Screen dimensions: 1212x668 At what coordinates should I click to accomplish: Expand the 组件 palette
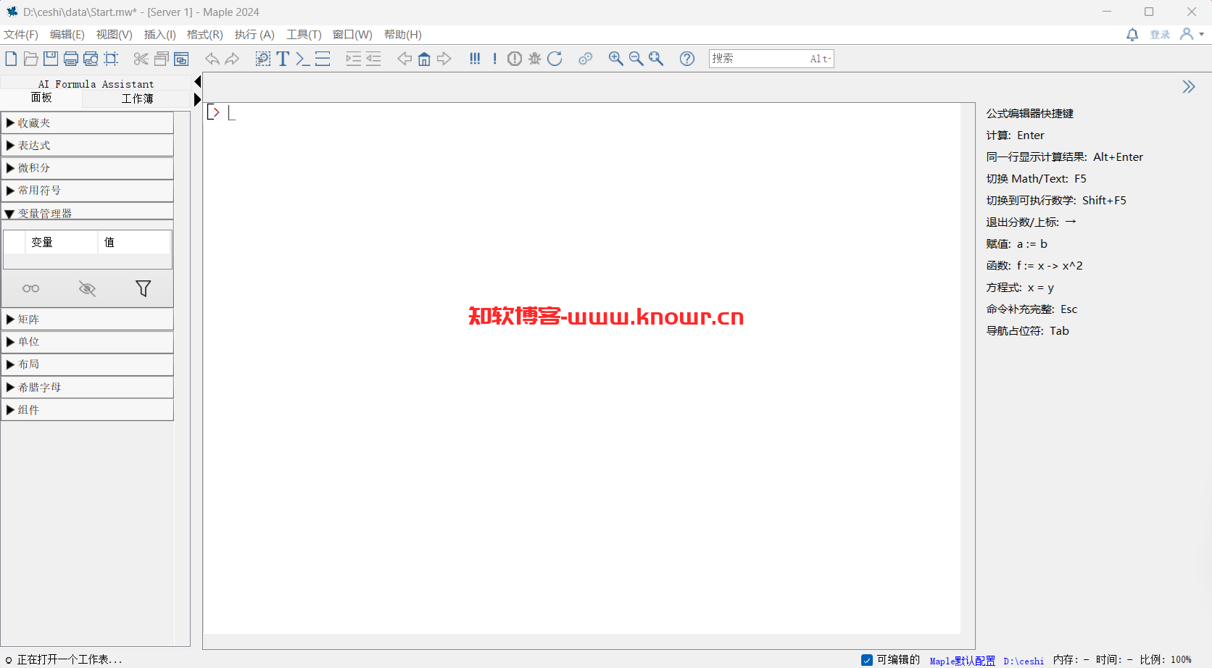point(88,410)
